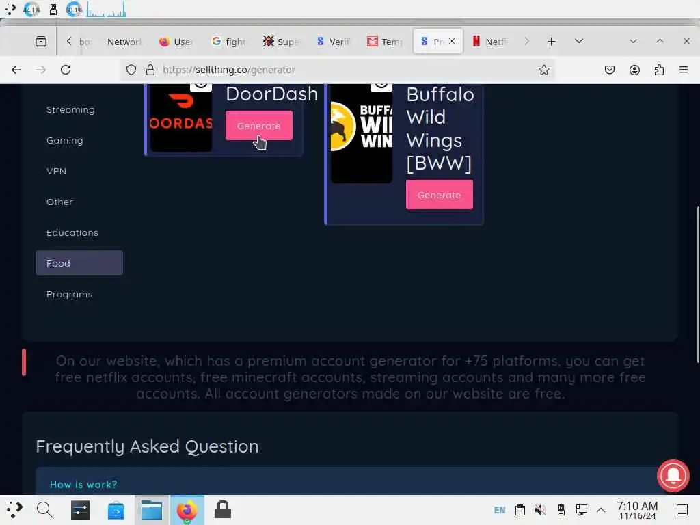Open the Gaming category
The width and height of the screenshot is (700, 525).
(65, 140)
